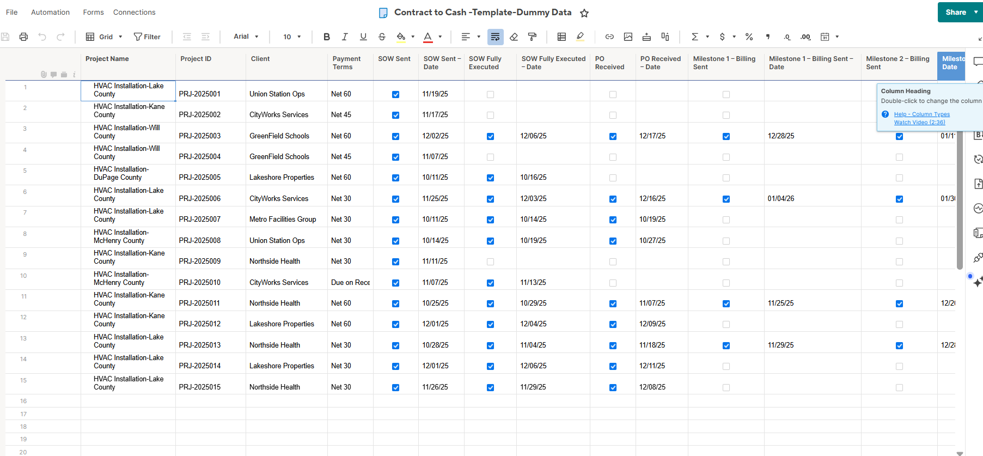
Task: Uncheck Milestone 2 Billing Sent for PRJ-2025006
Action: point(899,199)
